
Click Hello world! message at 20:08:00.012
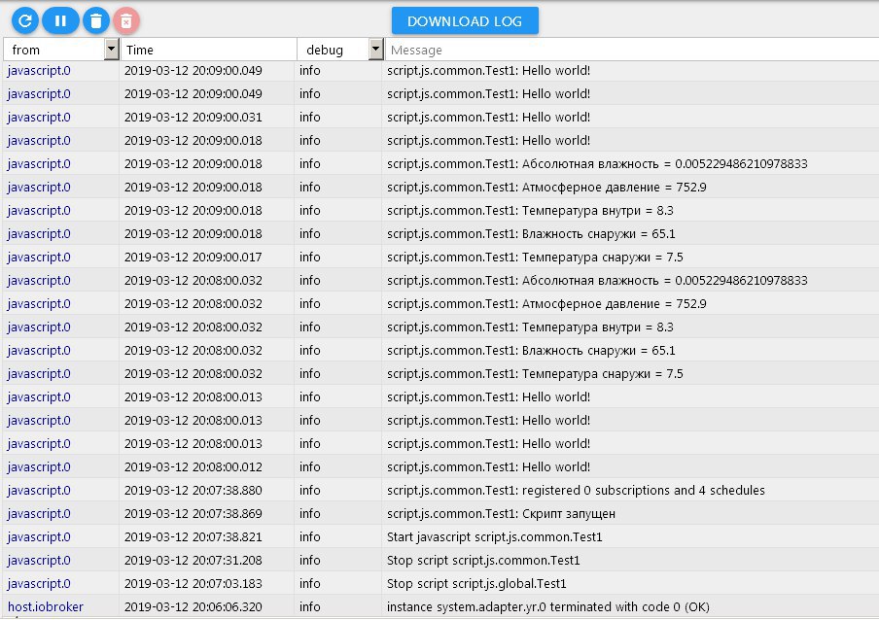(488, 466)
